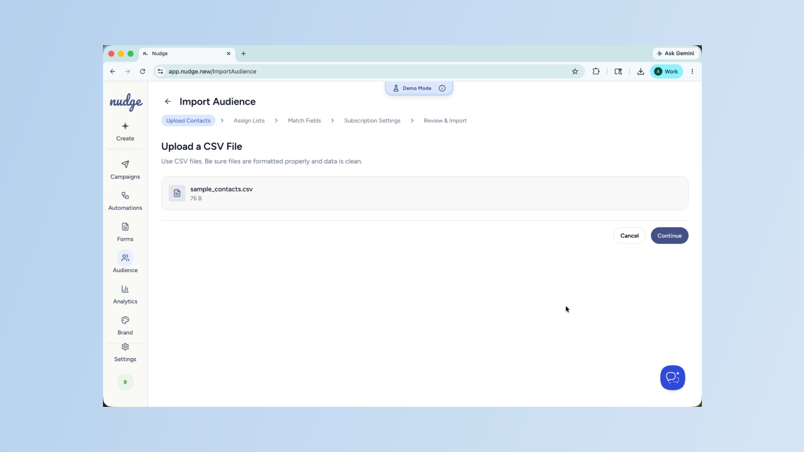
Task: Select the Nudge browser tab
Action: 187,54
